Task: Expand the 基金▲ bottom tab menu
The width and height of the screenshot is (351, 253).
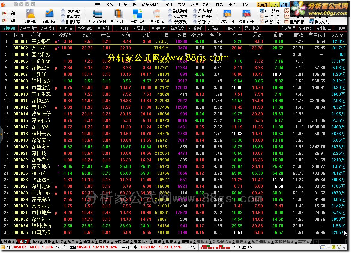Action: [73, 242]
